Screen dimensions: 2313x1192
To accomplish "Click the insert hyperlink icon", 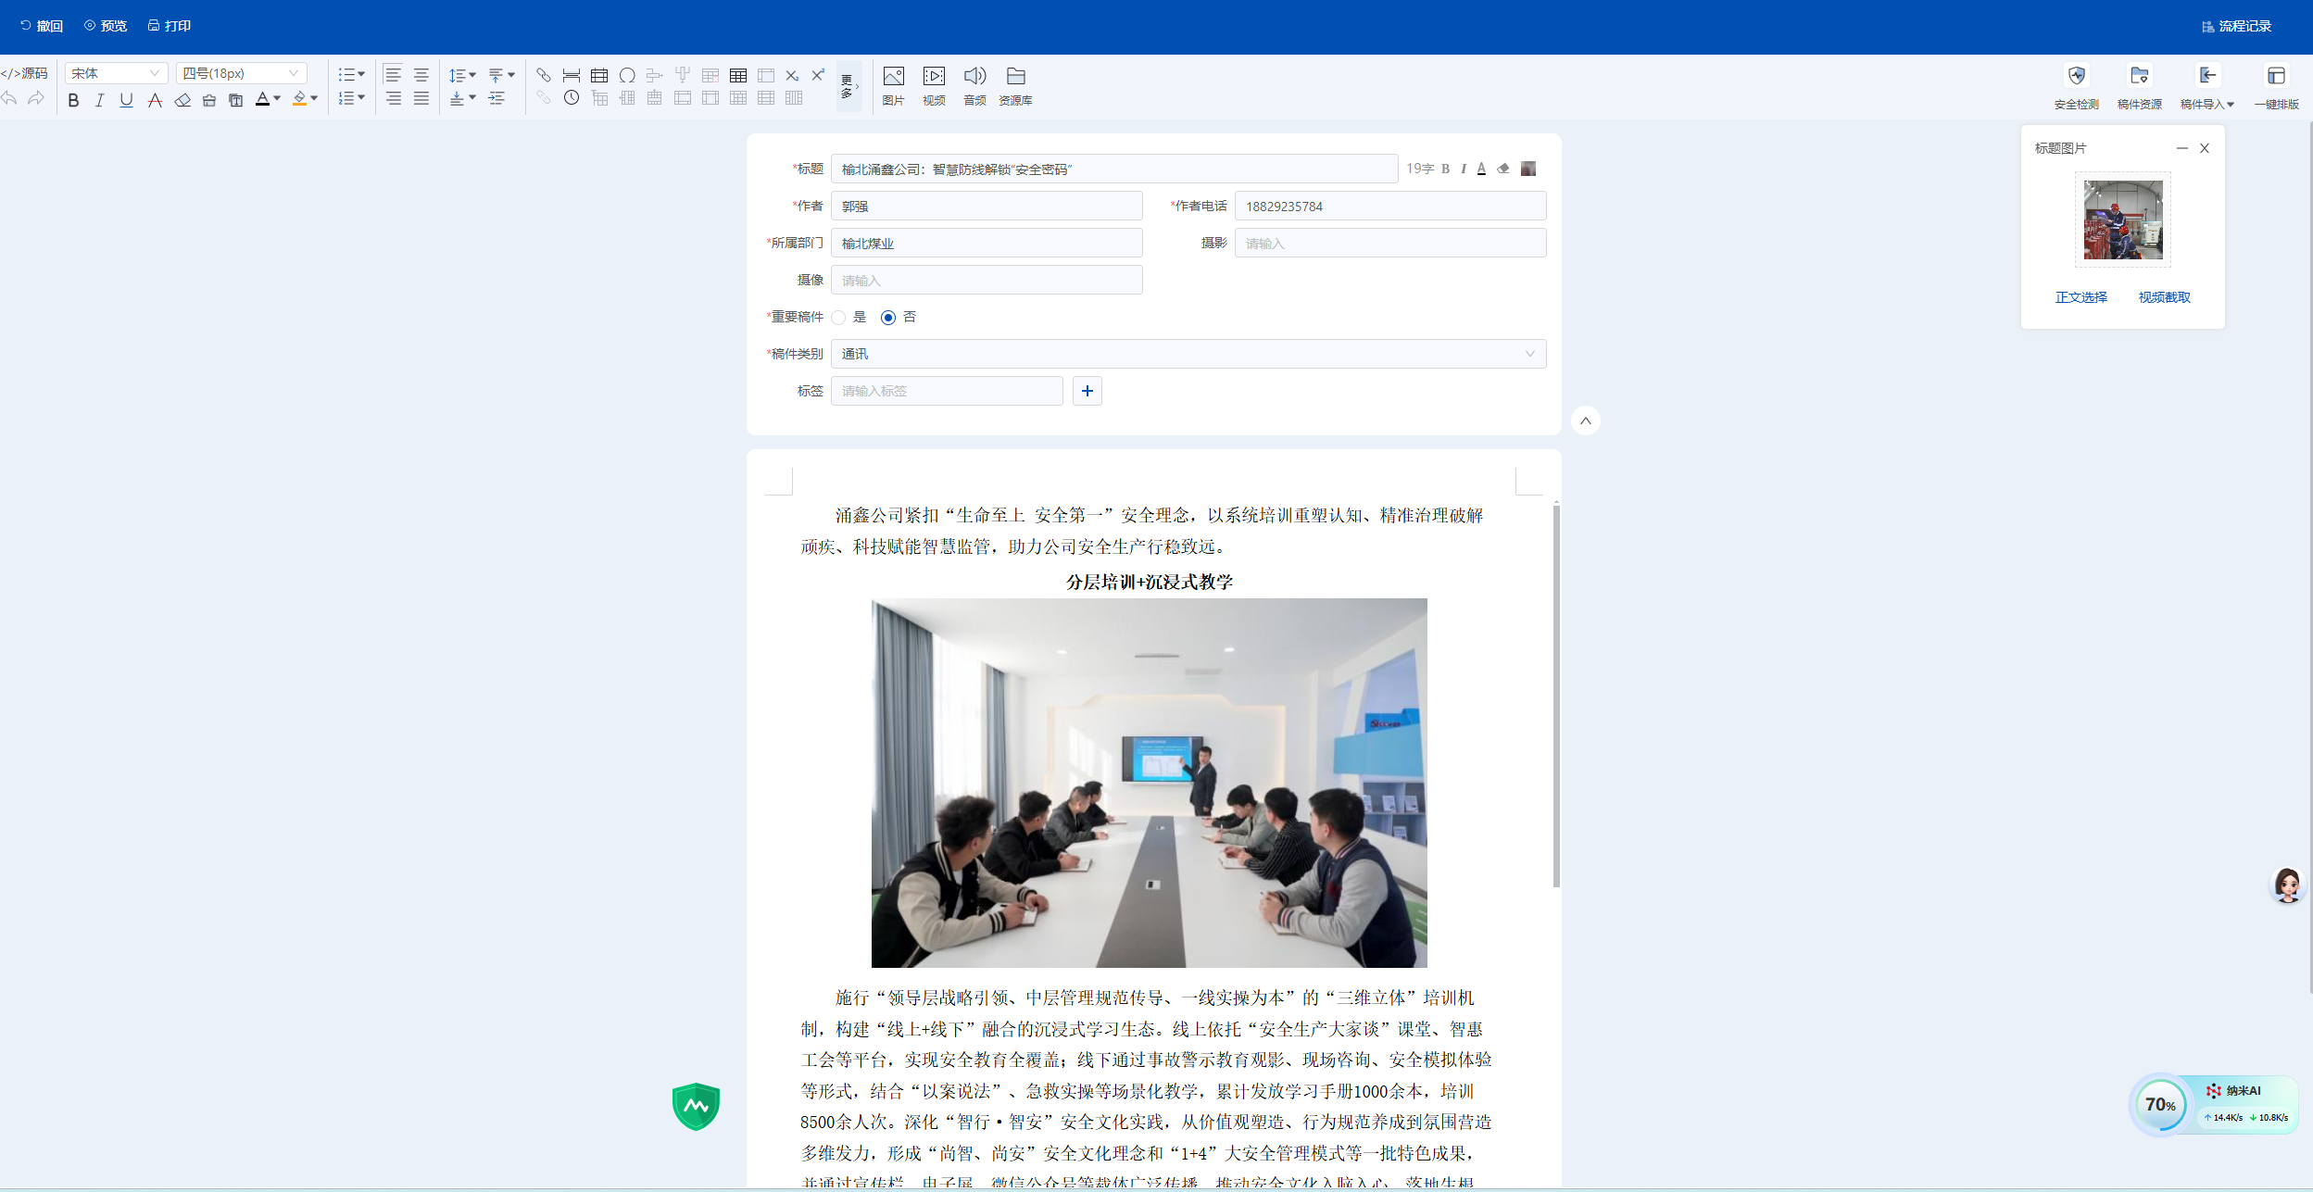I will (x=544, y=75).
